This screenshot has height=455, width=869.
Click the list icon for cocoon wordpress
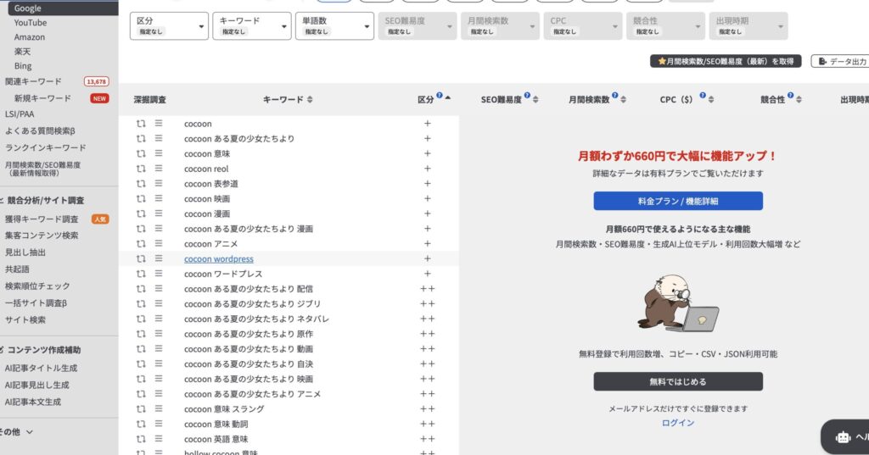pos(159,258)
